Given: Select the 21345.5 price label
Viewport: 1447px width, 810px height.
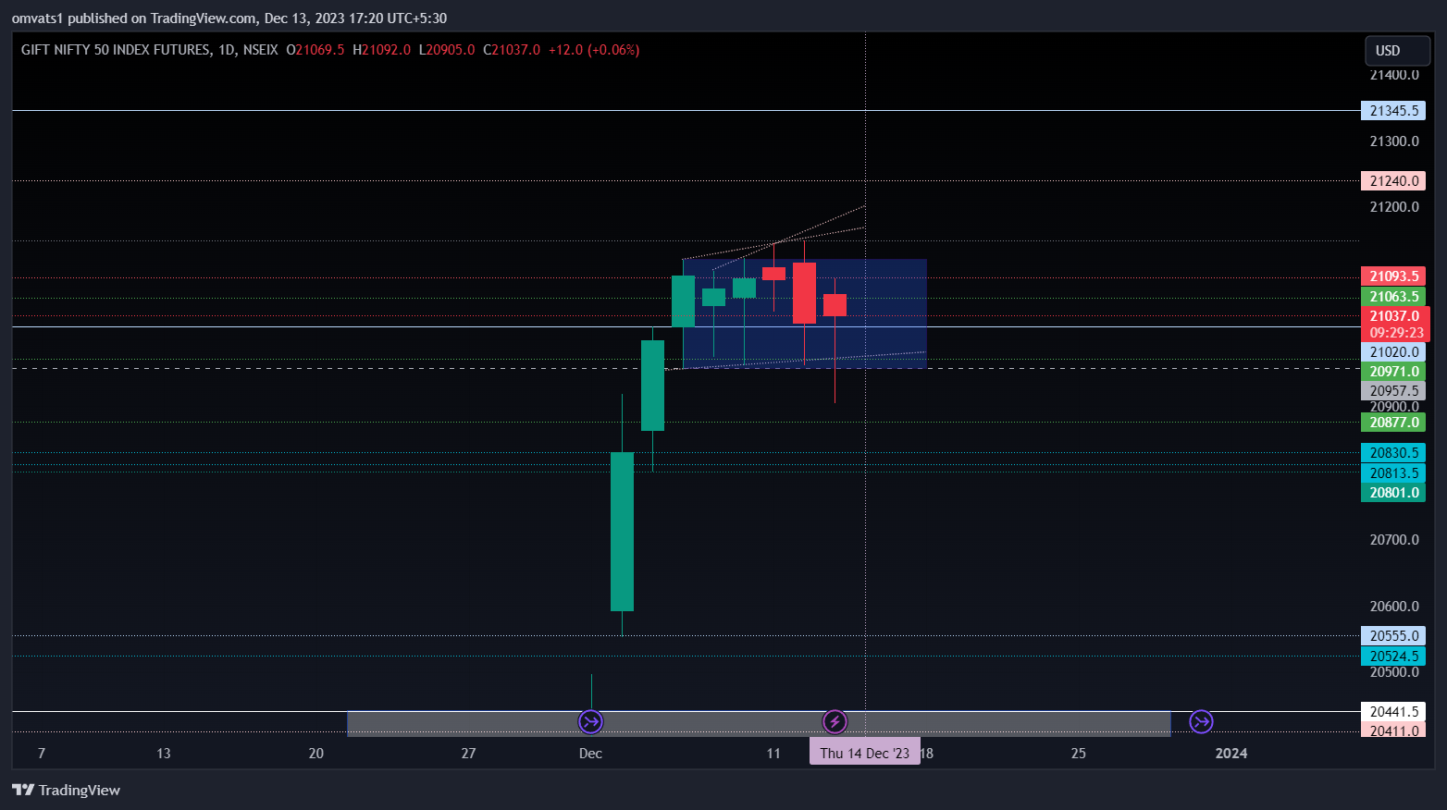Looking at the screenshot, I should (x=1393, y=111).
